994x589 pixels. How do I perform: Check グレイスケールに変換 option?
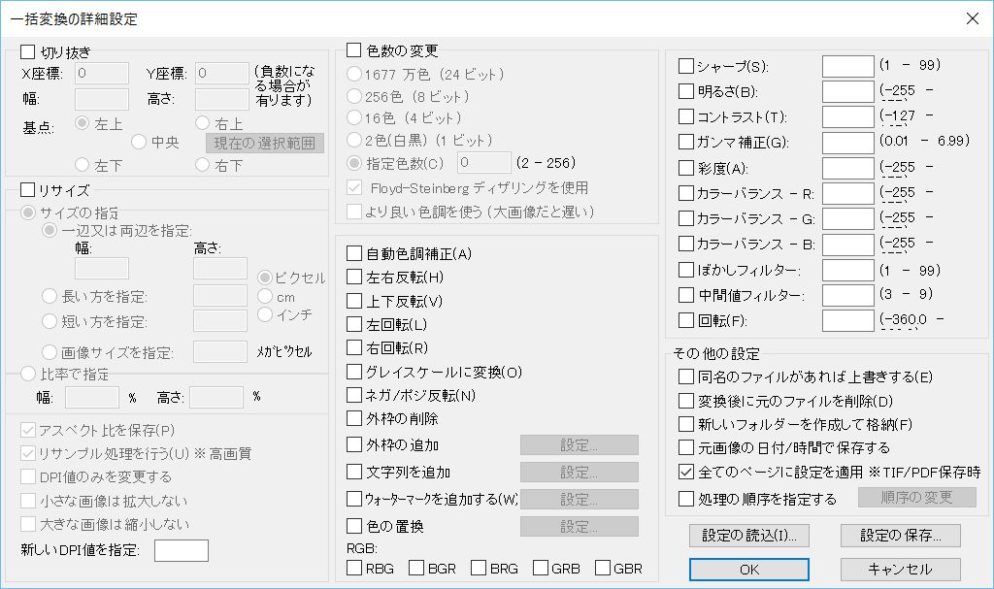click(355, 372)
